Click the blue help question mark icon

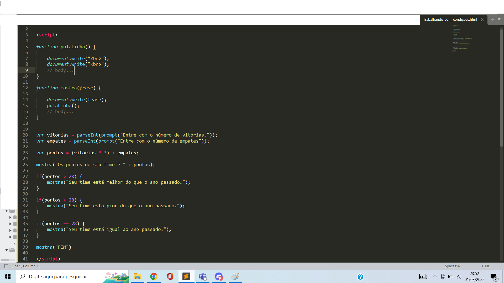pos(360,277)
